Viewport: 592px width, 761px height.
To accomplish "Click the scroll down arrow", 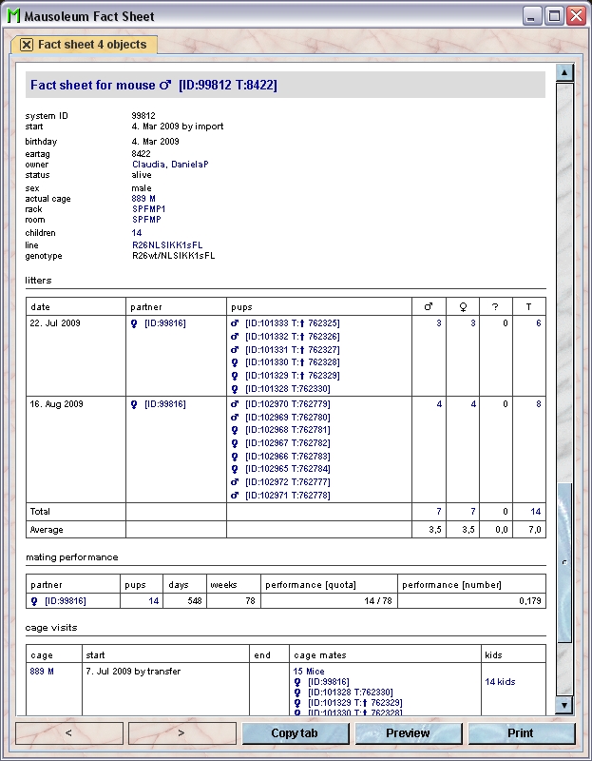I will (x=564, y=705).
